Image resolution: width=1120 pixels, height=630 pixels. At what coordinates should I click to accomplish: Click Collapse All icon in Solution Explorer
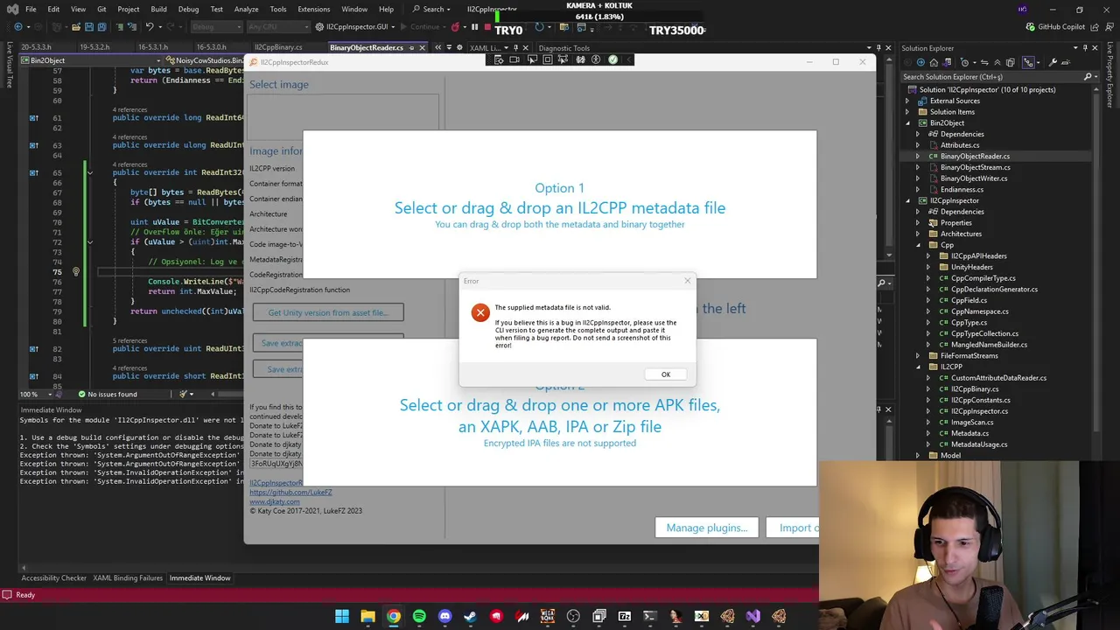coord(998,62)
